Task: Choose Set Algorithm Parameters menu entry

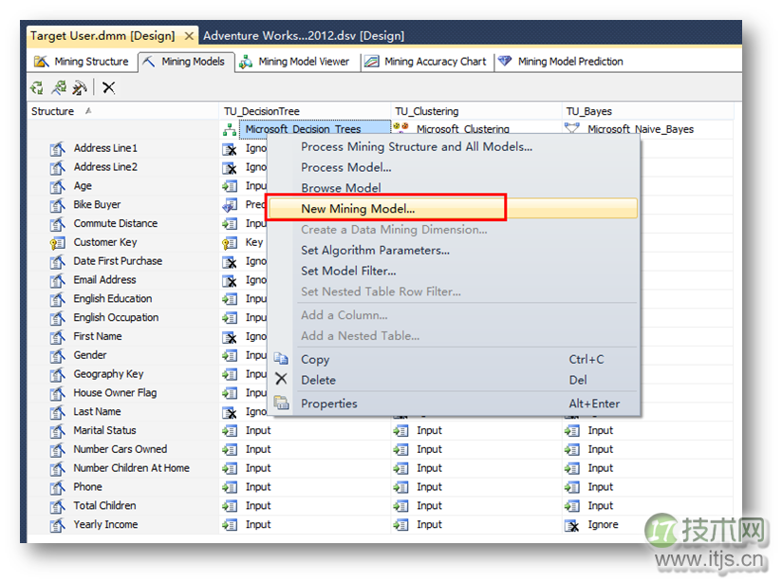Action: (x=375, y=251)
